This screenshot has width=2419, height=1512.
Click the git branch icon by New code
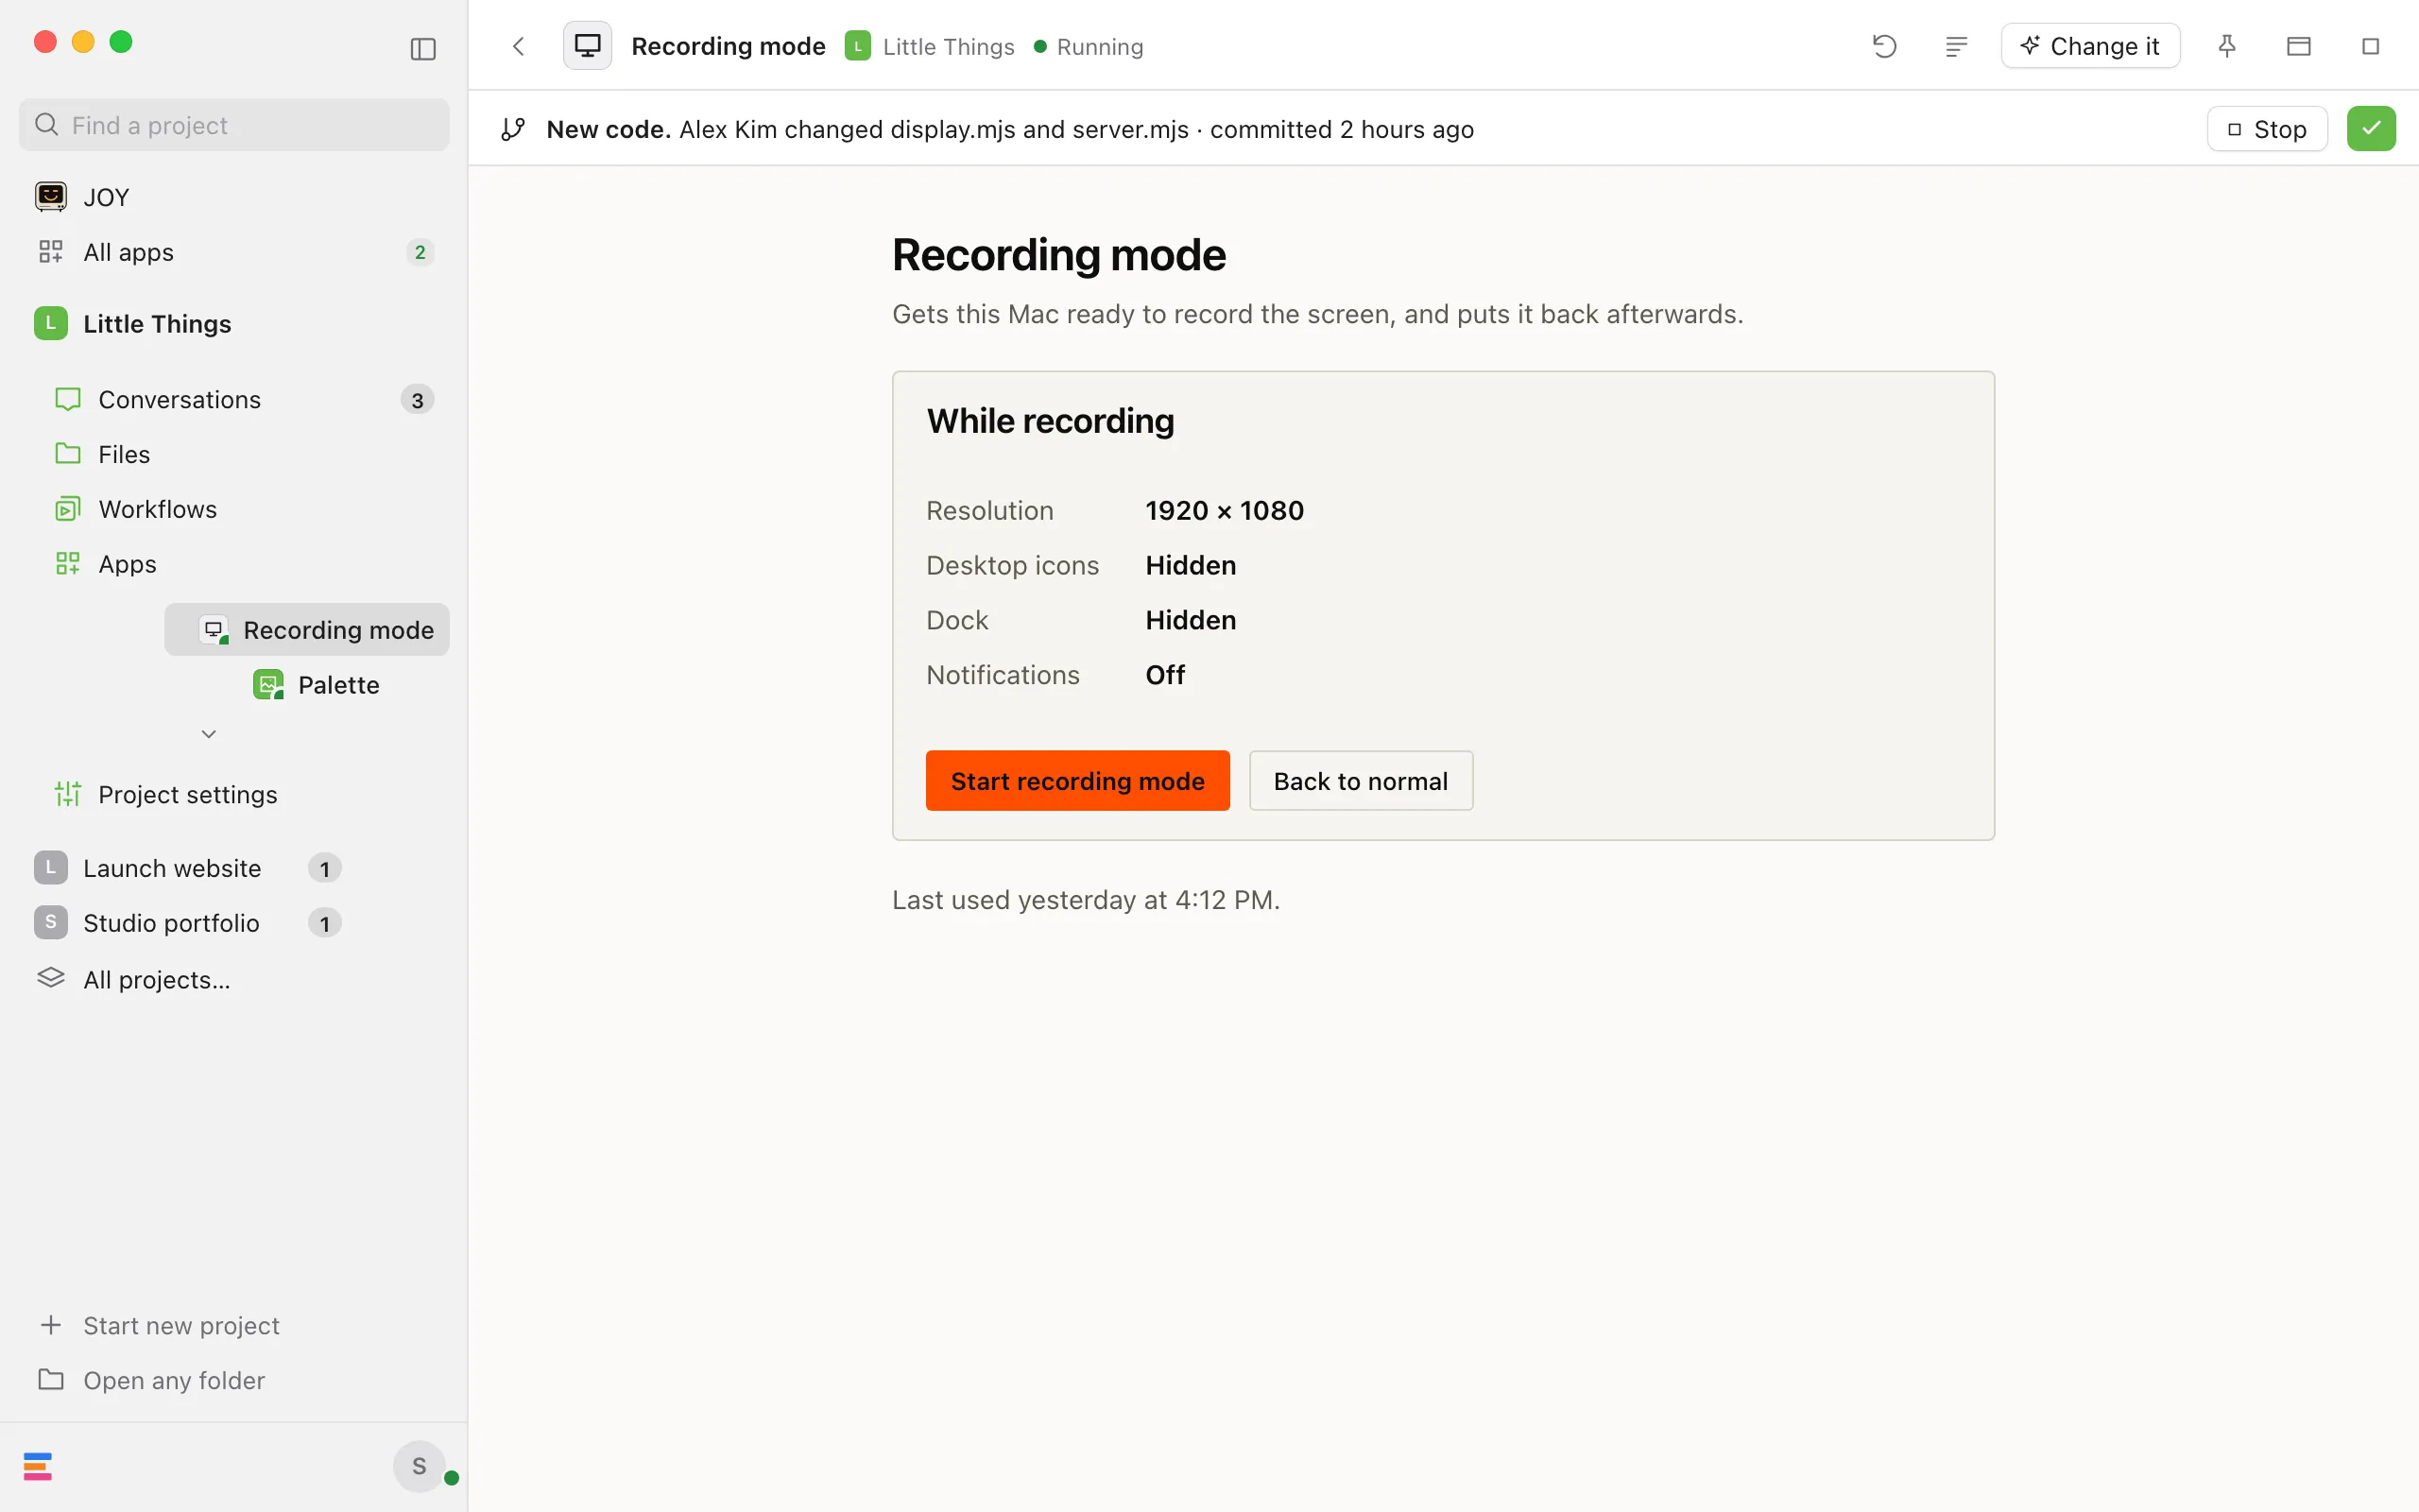tap(513, 129)
